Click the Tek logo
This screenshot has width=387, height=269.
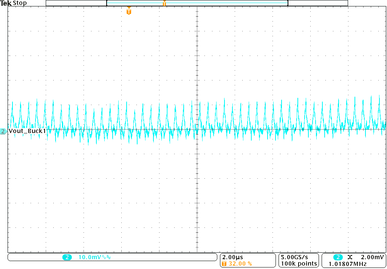(6, 3)
